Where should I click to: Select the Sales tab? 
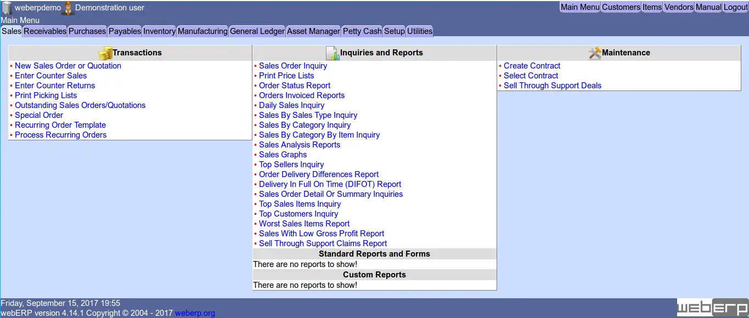coord(12,31)
